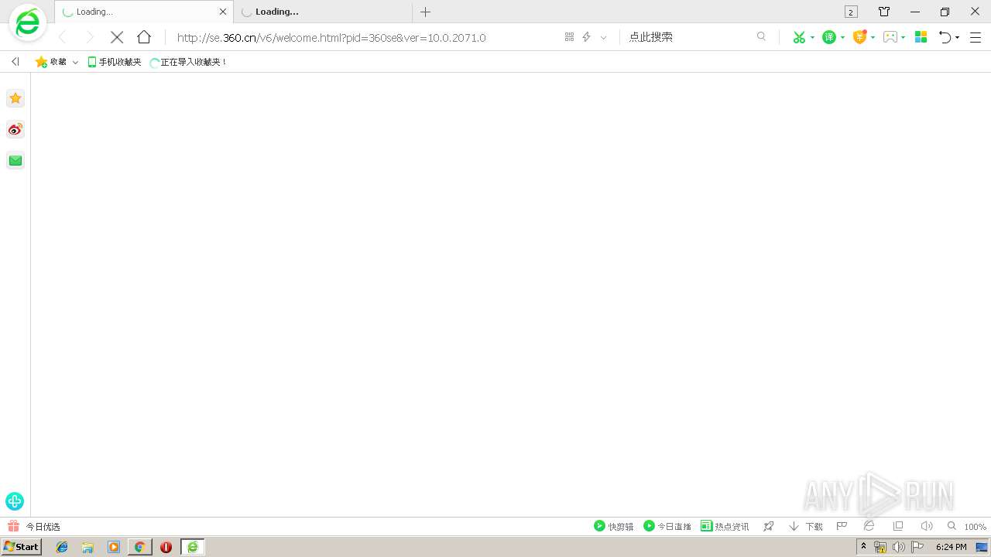Click the orange shield wallet icon

(859, 37)
